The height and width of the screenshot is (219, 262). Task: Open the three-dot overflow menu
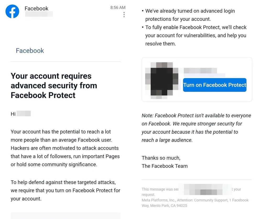(x=124, y=15)
